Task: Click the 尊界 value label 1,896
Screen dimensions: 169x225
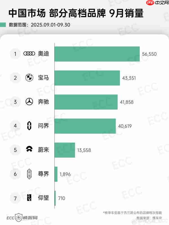Action: [x=65, y=174]
